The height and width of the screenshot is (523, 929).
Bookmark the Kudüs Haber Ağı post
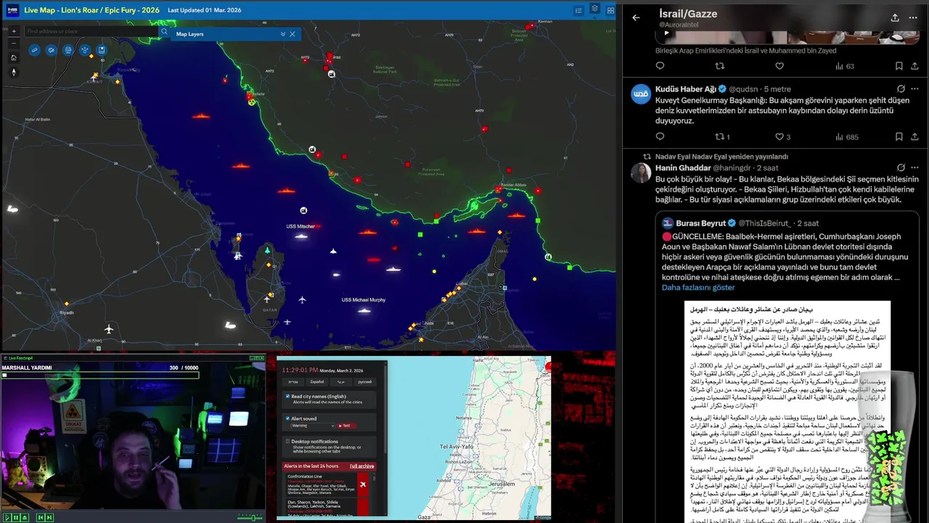899,137
